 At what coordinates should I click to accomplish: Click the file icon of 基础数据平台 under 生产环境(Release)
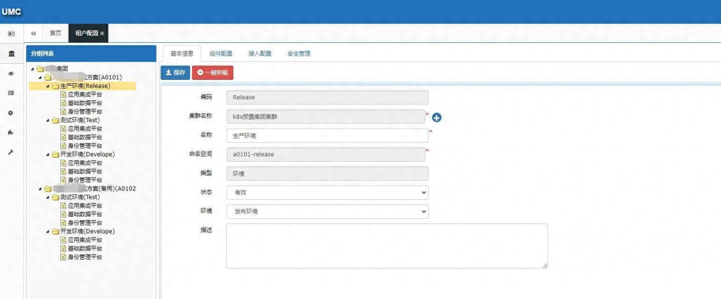tap(63, 103)
